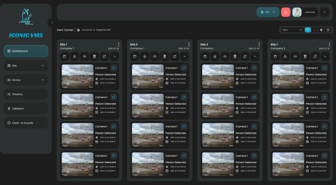Click the speaker icon in the Site 2 card
Viewport: 336px width, 185px height.
tap(155, 56)
